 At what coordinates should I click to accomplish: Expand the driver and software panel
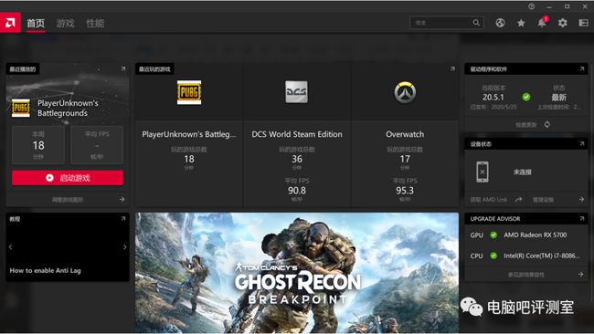pos(581,68)
